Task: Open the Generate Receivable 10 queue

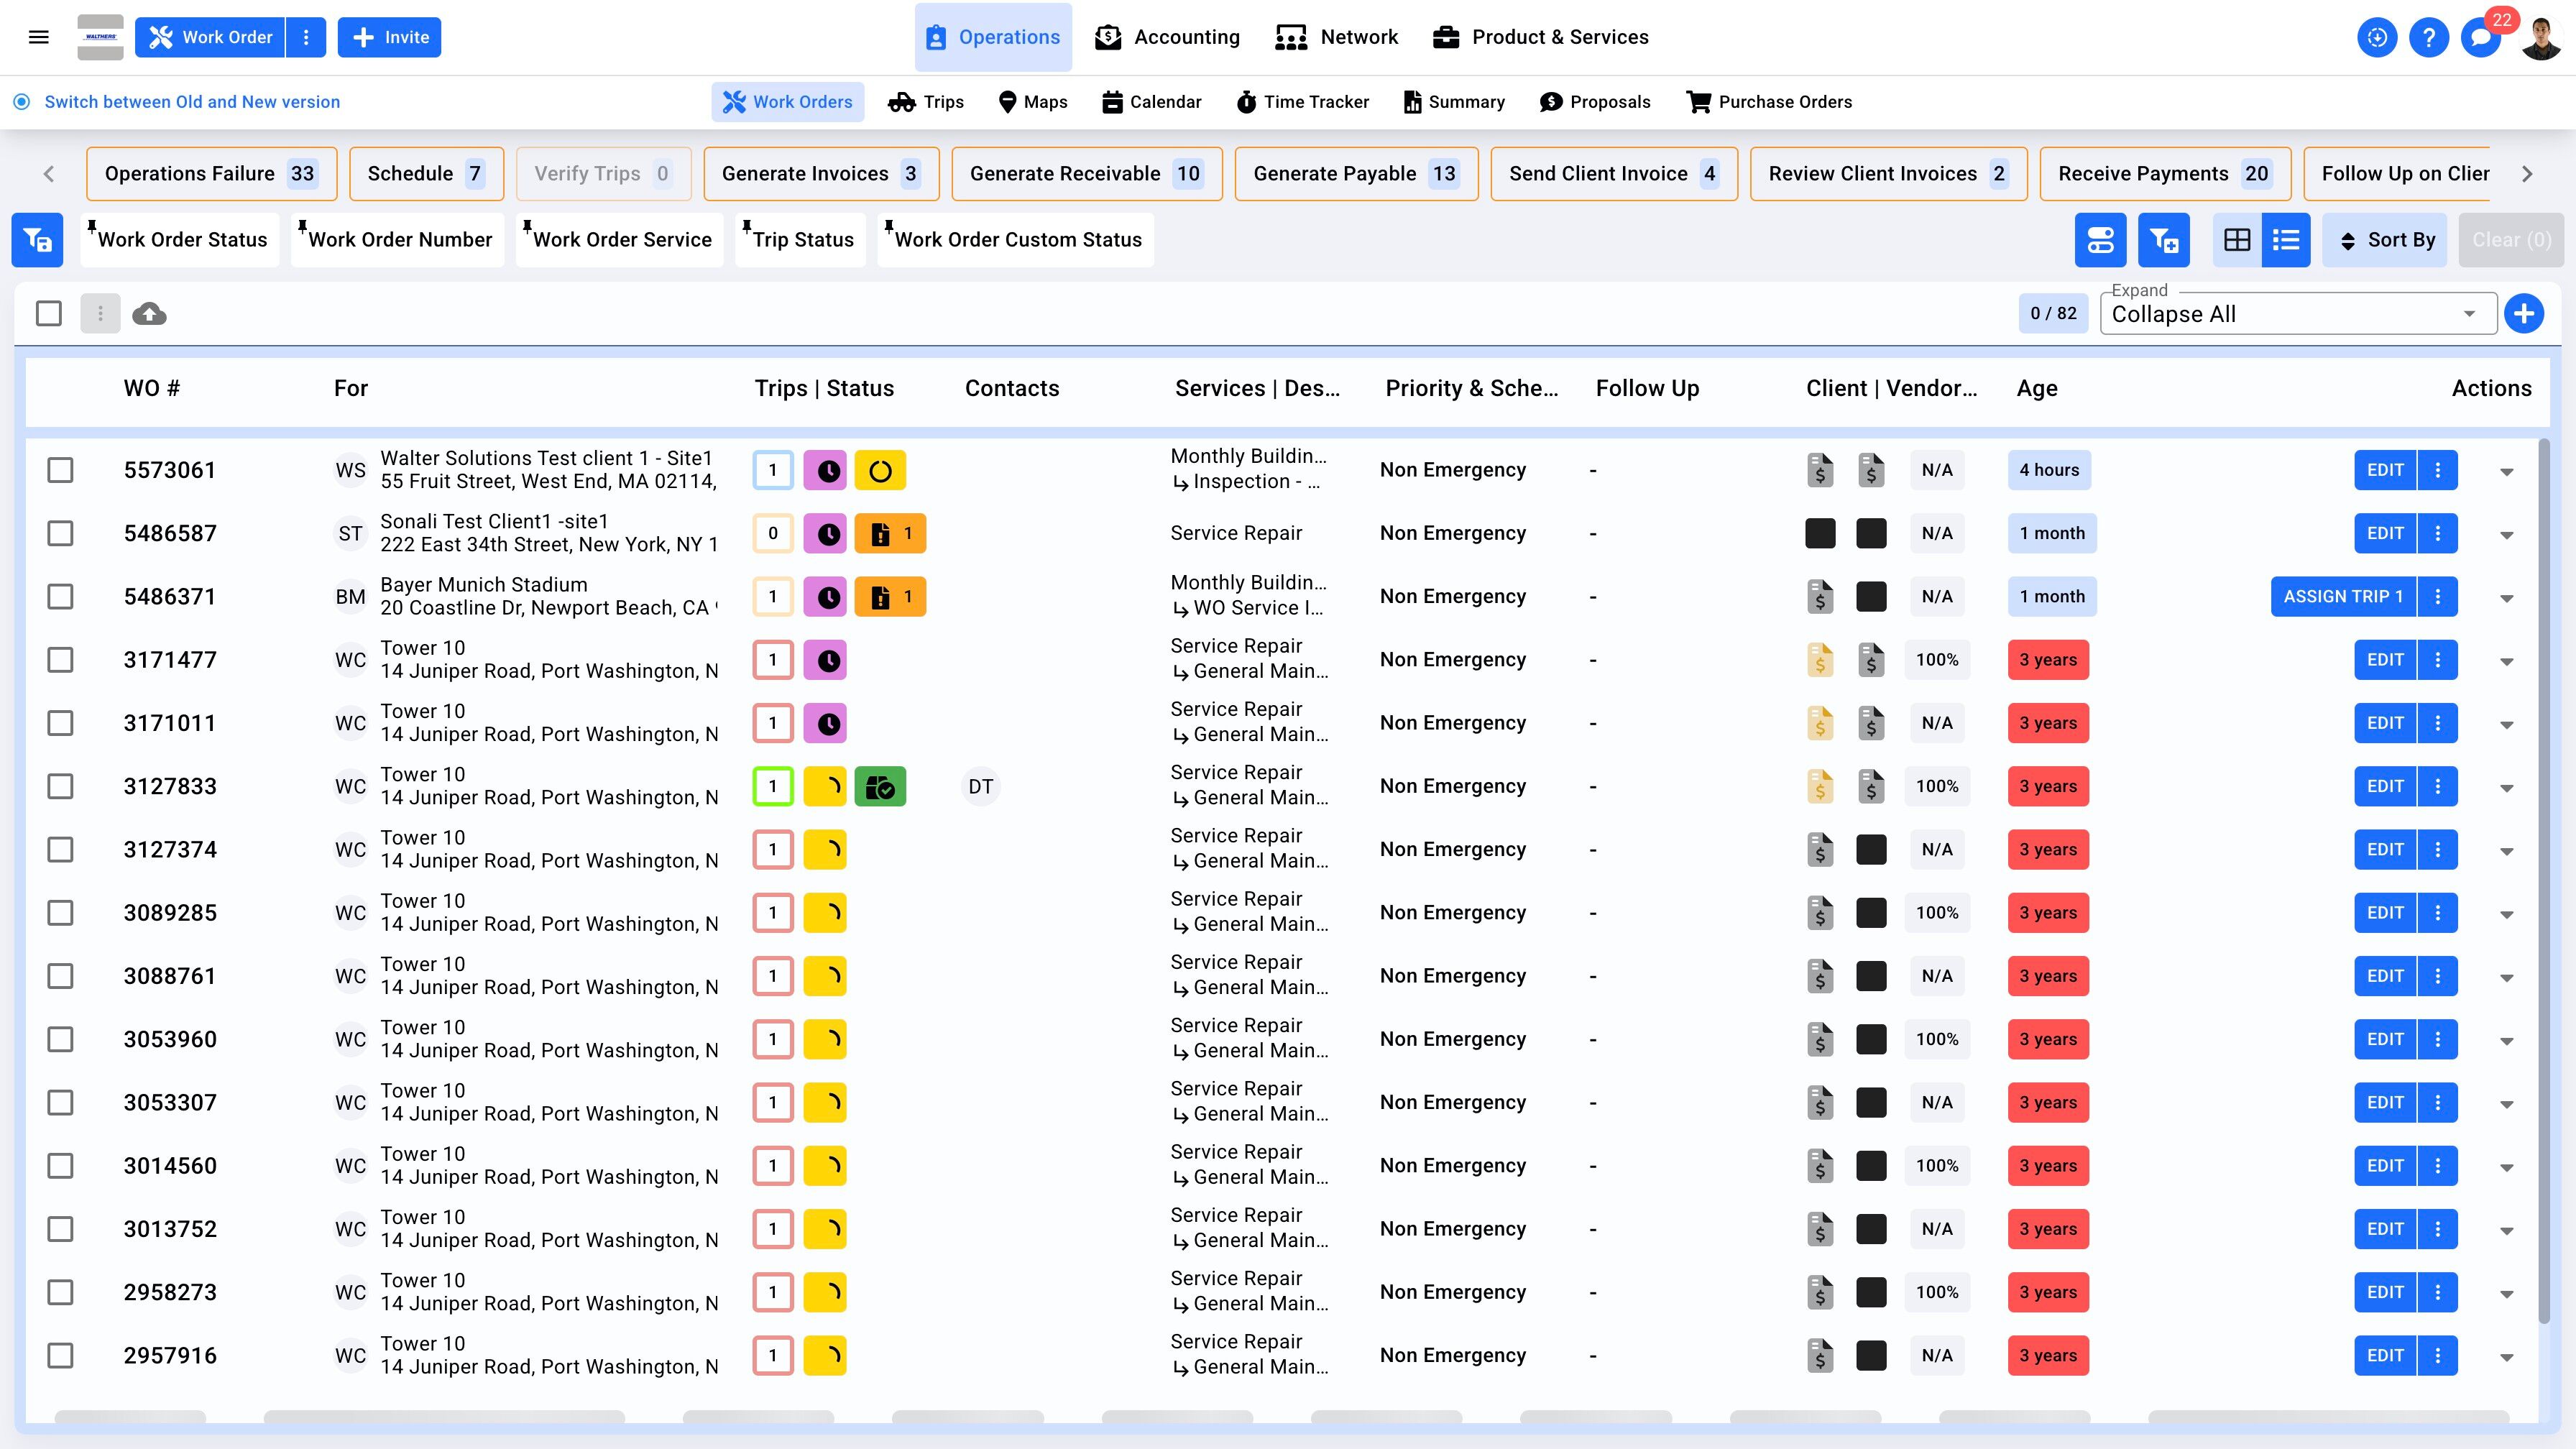Action: pyautogui.click(x=1086, y=174)
